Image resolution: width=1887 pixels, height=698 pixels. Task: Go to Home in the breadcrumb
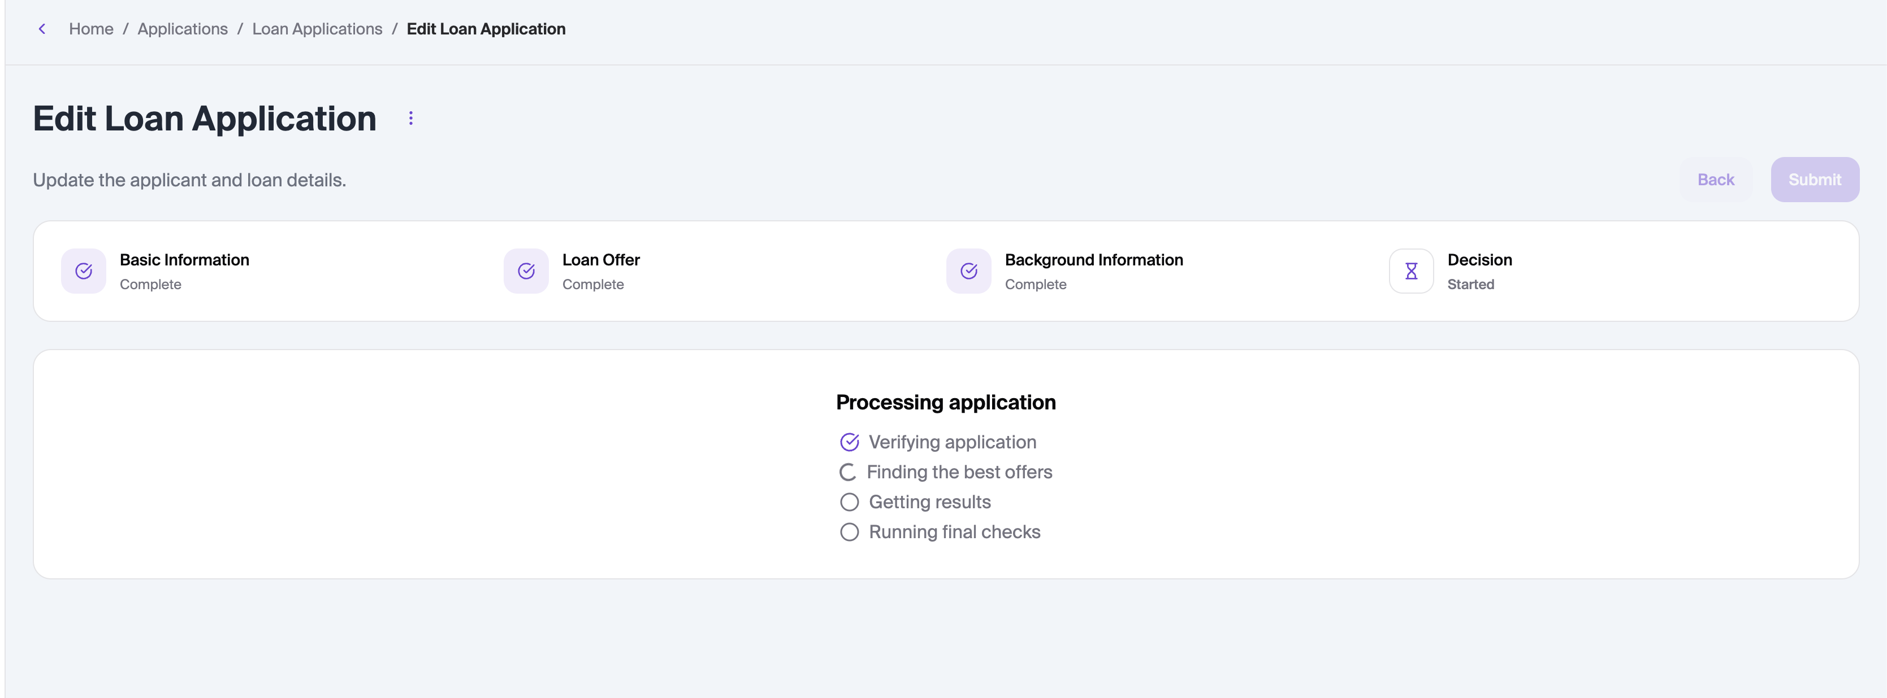[91, 29]
